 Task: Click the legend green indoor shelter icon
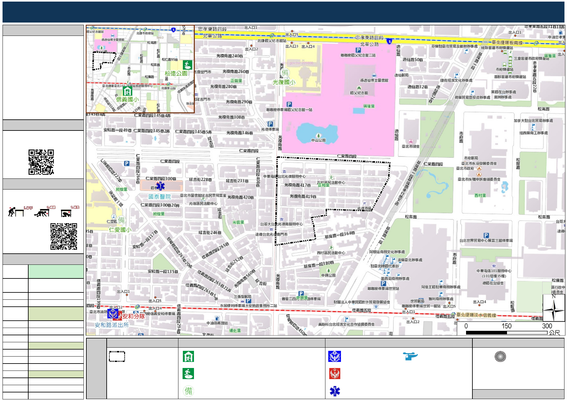pos(188,357)
